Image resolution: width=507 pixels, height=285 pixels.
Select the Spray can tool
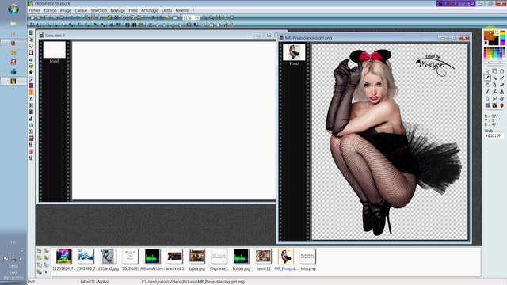pos(494,85)
